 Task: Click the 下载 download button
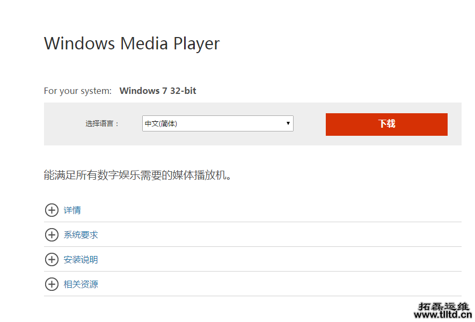pos(386,124)
